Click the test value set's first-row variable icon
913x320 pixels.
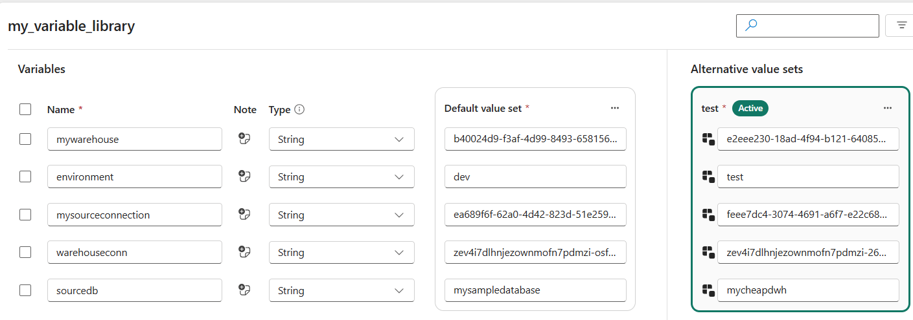pyautogui.click(x=708, y=139)
